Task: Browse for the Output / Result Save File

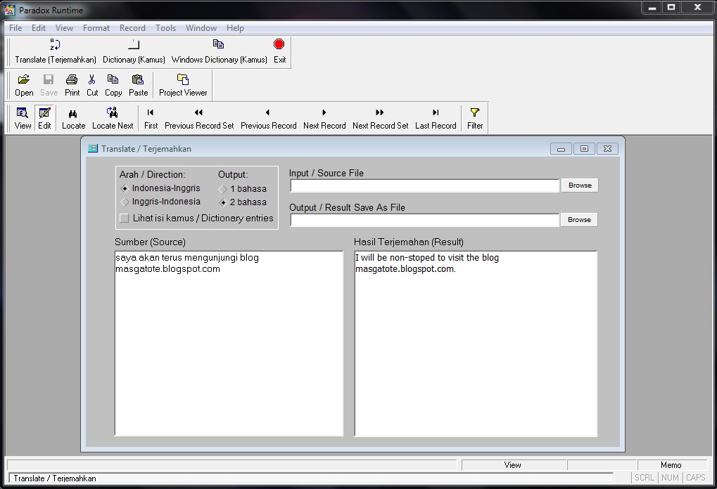Action: [x=578, y=219]
